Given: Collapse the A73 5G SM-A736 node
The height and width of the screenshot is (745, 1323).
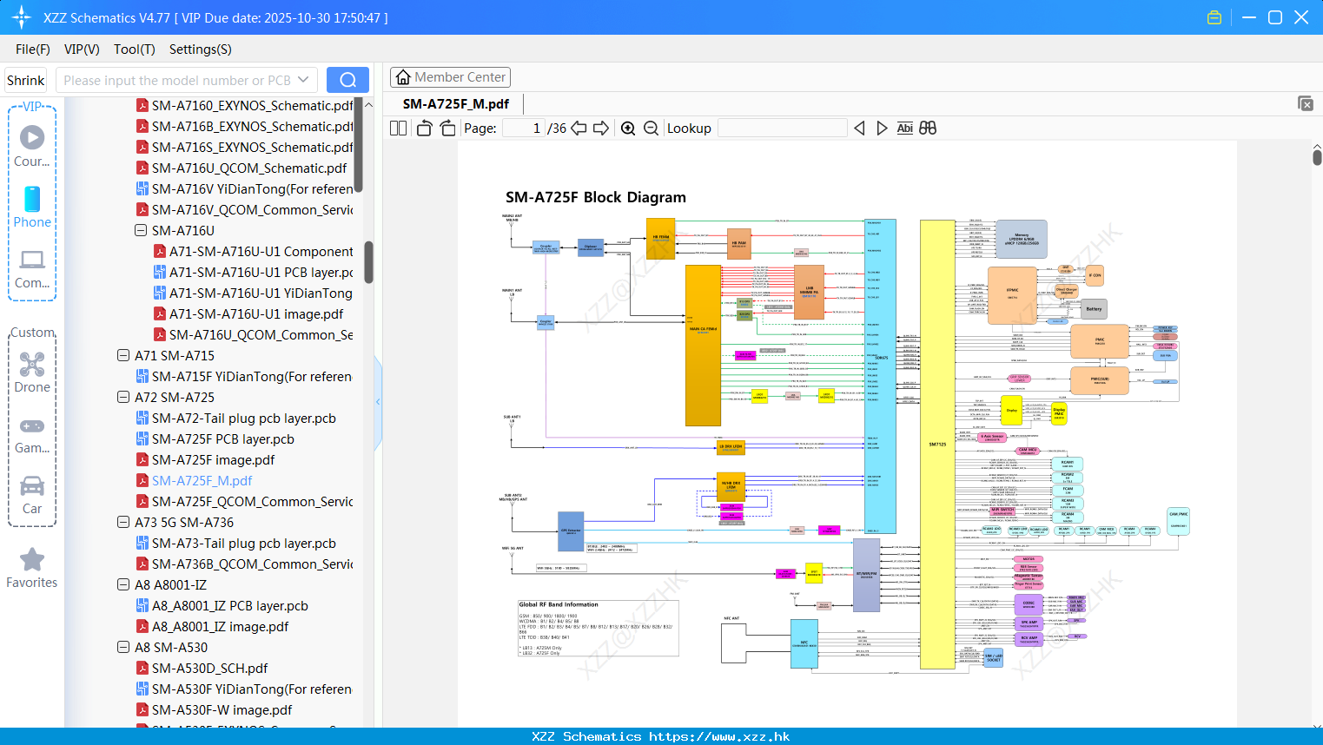Looking at the screenshot, I should [x=123, y=522].
